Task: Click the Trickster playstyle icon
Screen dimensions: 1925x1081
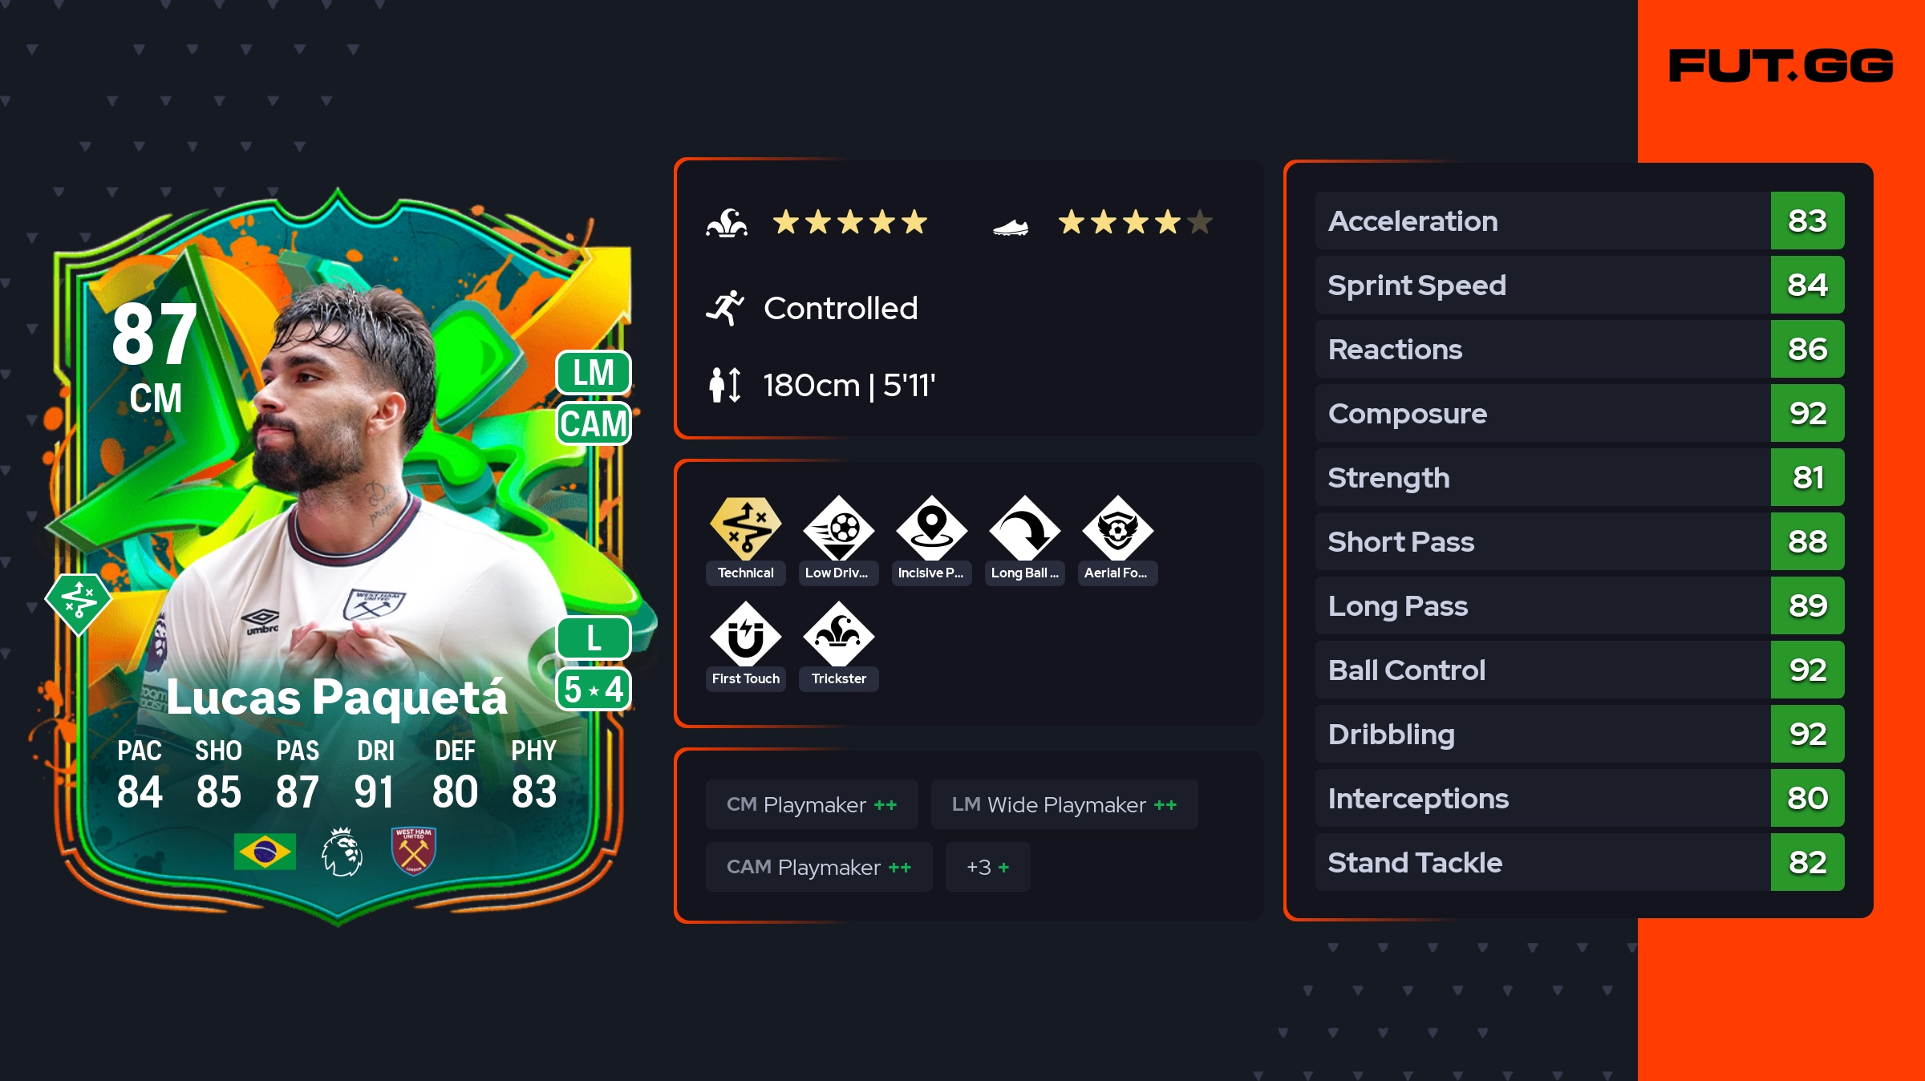Action: pyautogui.click(x=839, y=634)
